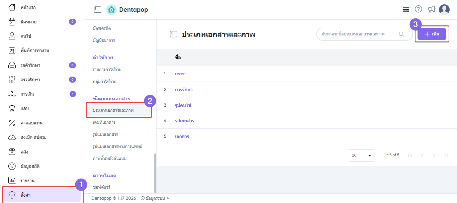Toggle sidebar panel icon beside Dentapop logo

97,10
